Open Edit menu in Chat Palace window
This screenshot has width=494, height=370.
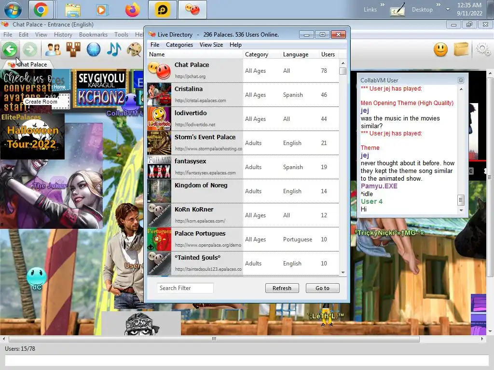(x=24, y=35)
